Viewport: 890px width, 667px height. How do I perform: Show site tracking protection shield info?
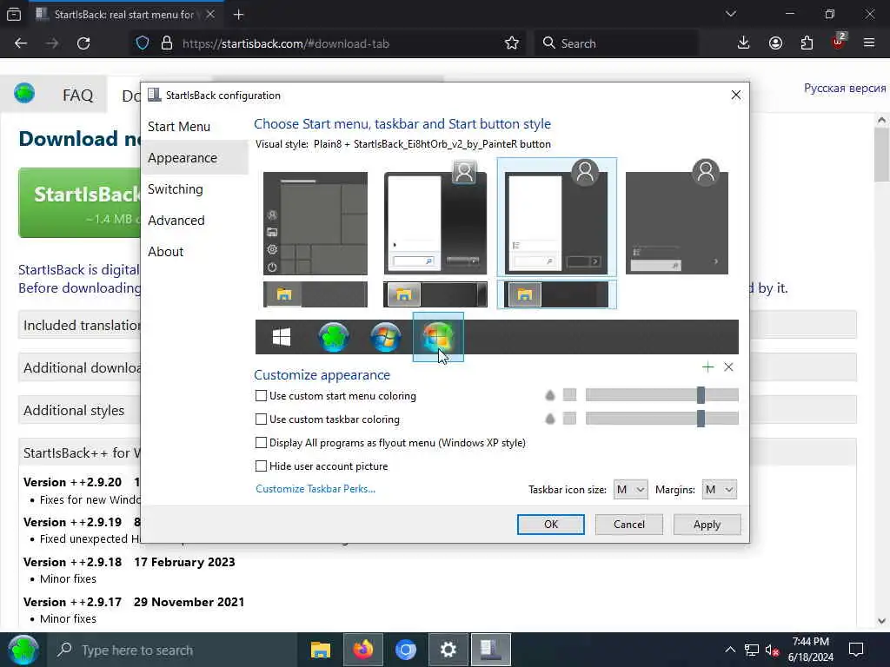143,43
